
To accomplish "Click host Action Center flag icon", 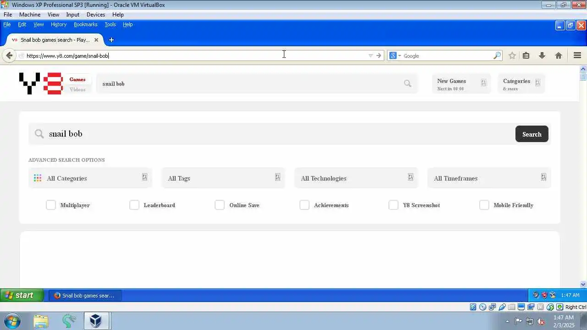I will pos(518,321).
